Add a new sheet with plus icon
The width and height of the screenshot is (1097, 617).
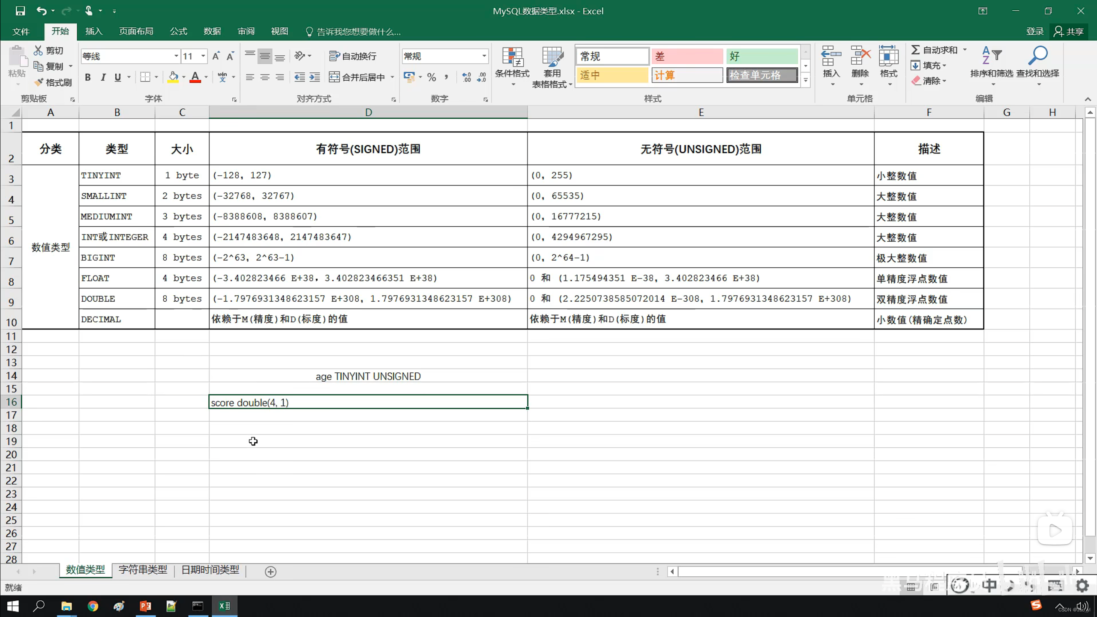(x=270, y=572)
